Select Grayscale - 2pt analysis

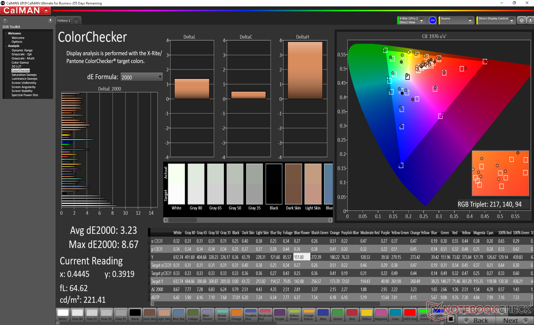tap(21, 54)
